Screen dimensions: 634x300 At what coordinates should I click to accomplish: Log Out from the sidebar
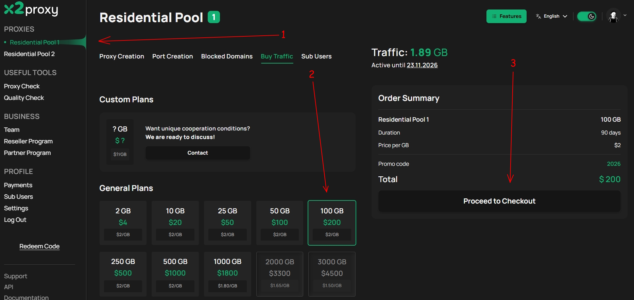tap(15, 220)
